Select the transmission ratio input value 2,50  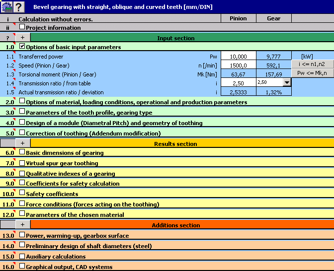[238, 83]
